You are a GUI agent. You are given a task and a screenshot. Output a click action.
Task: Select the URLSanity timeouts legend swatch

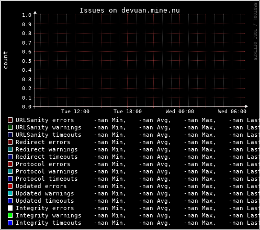tap(10, 135)
